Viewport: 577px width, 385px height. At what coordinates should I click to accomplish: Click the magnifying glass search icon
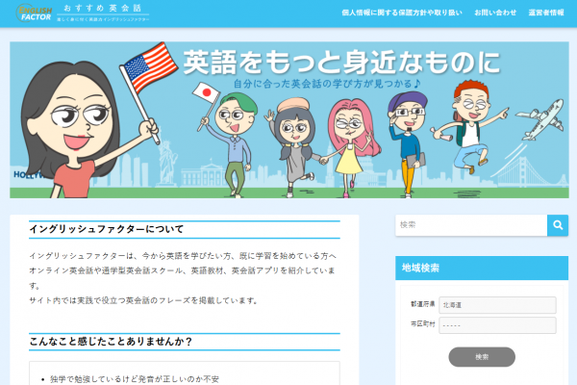pos(558,225)
